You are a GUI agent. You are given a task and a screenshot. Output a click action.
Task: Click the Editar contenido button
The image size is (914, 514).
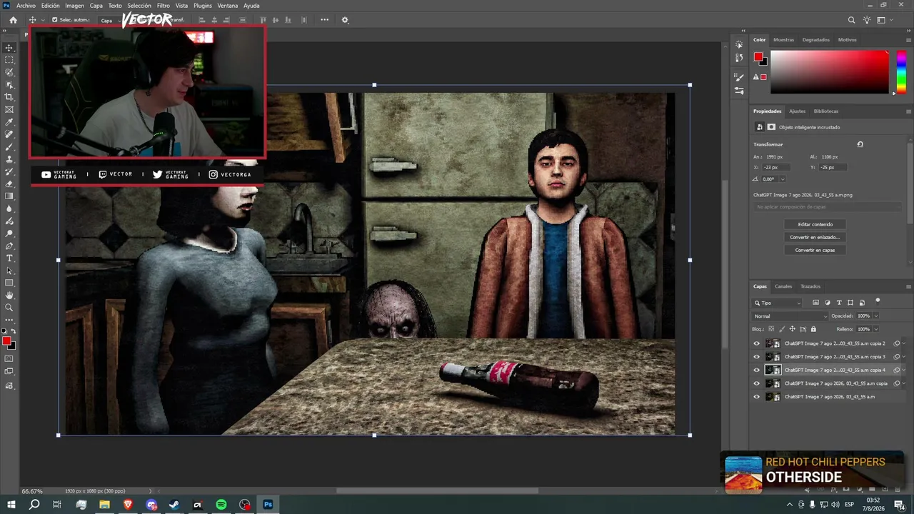coord(815,224)
